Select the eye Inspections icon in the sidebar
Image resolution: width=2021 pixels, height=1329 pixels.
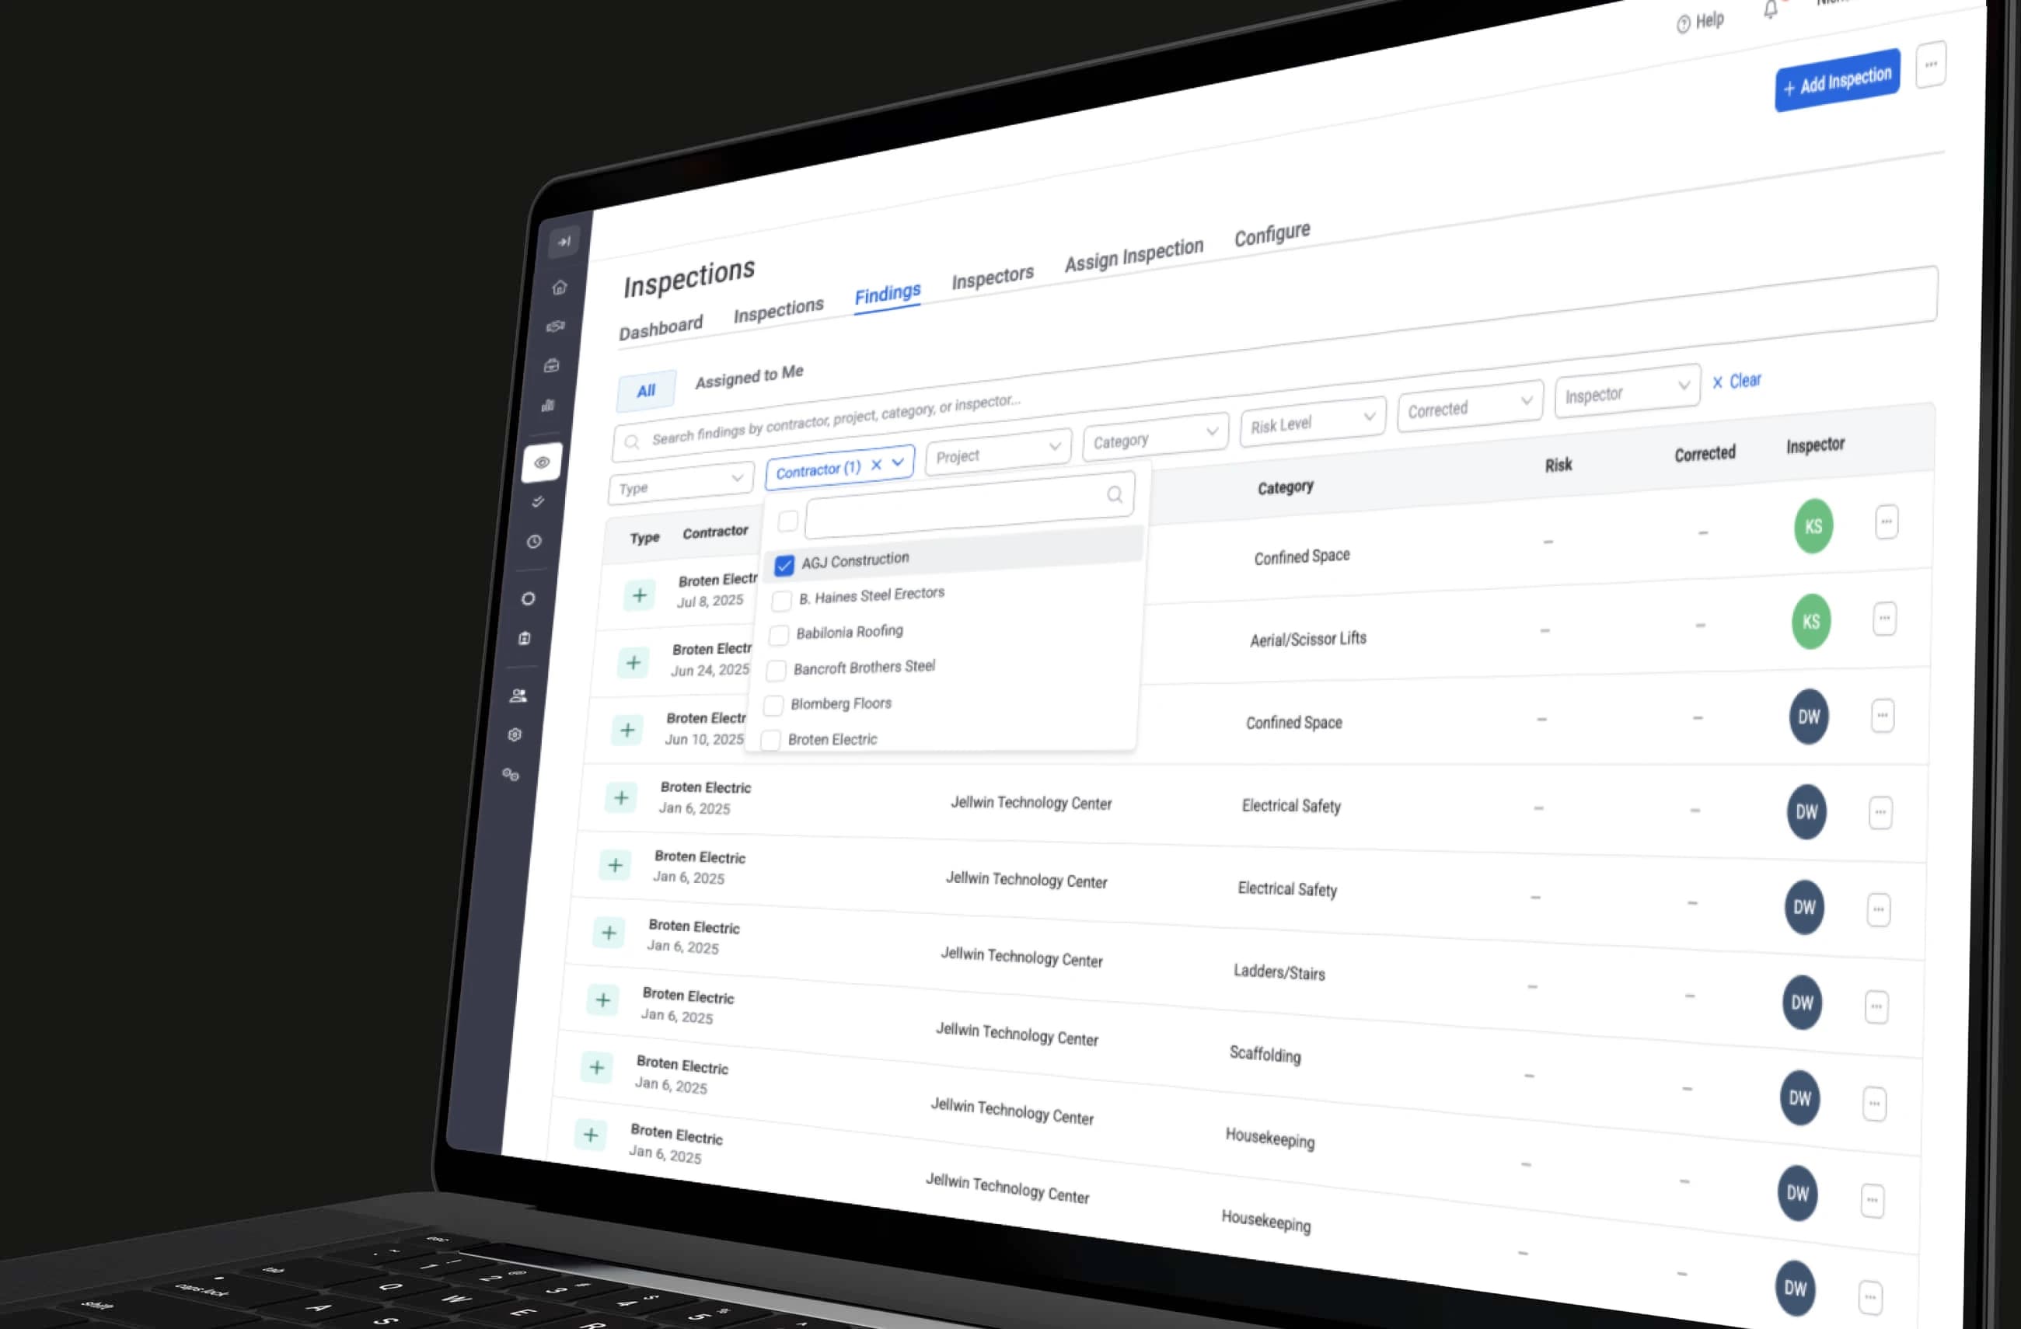542,462
